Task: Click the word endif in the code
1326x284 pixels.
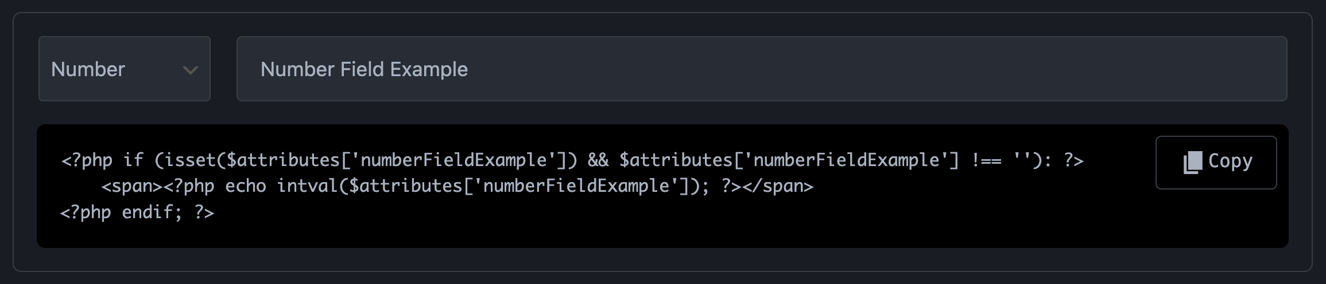Action: point(147,212)
